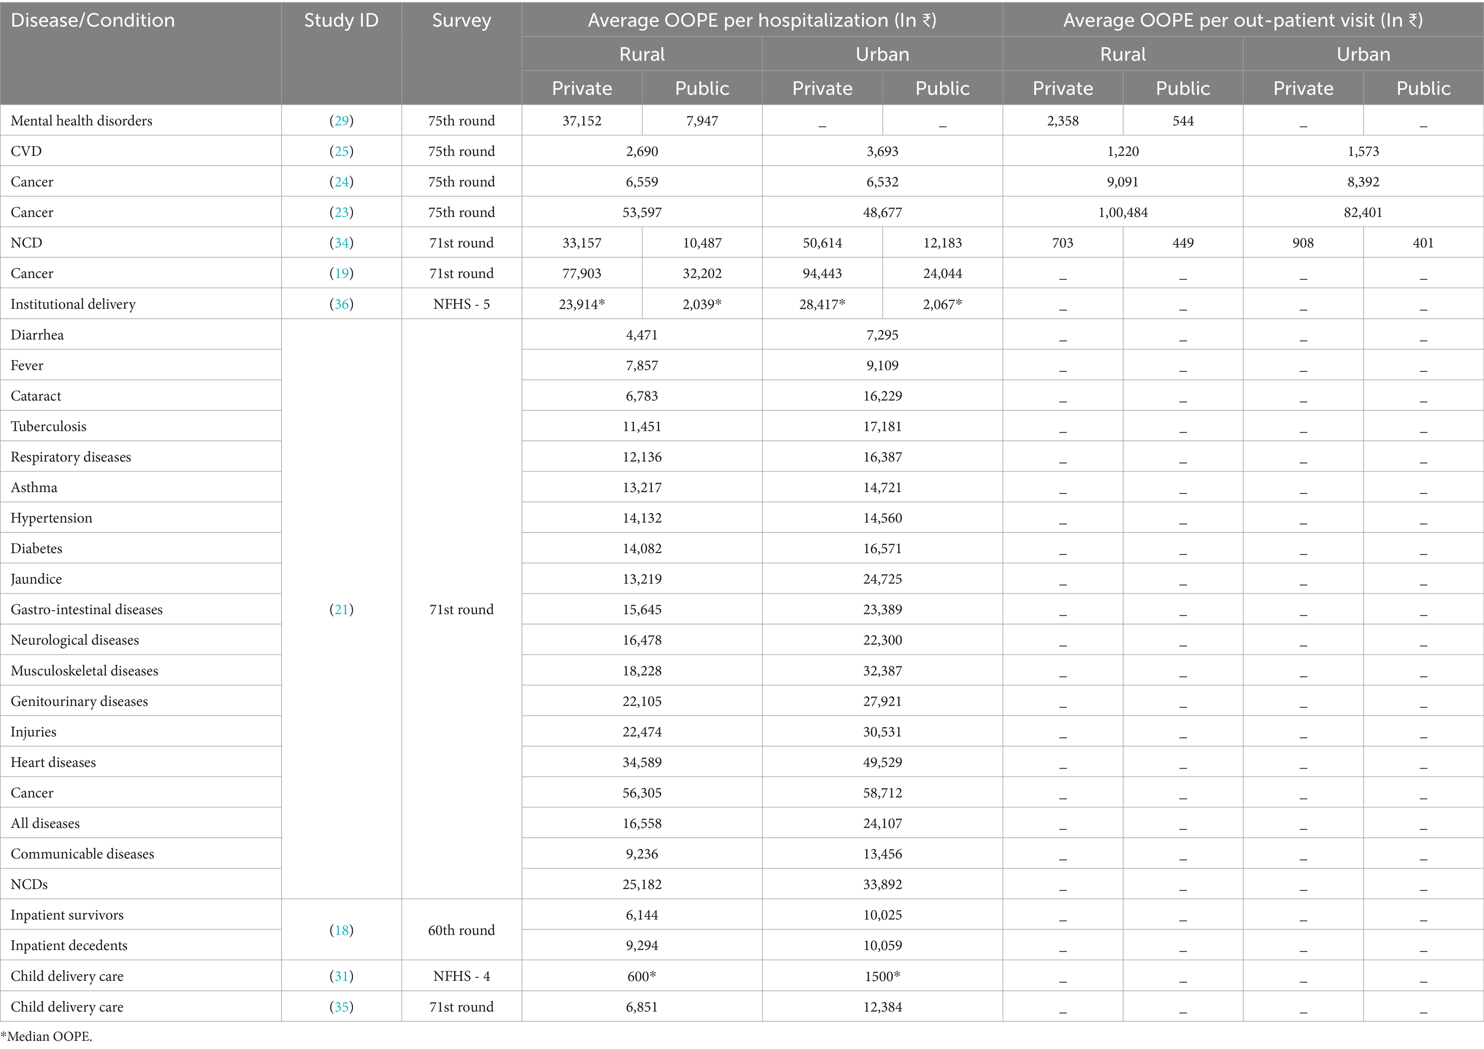The image size is (1484, 1049).
Task: Open study reference link (19)
Action: pyautogui.click(x=341, y=273)
